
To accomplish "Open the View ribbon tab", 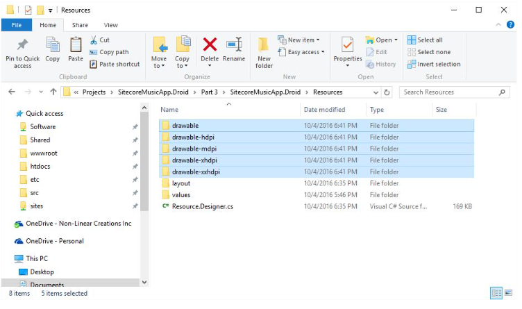I will [x=110, y=25].
